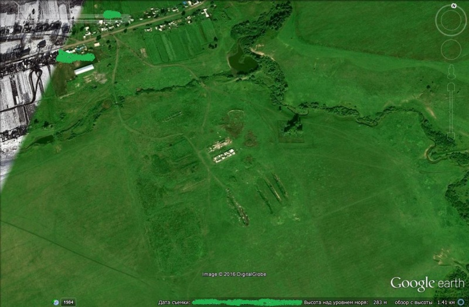Click the Google Earth logo
Image resolution: width=469 pixels, height=307 pixels.
coord(426,284)
